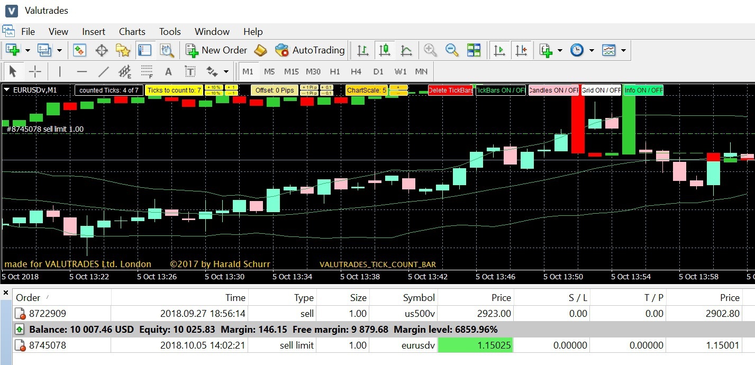Select the Text tool A icon

point(168,71)
